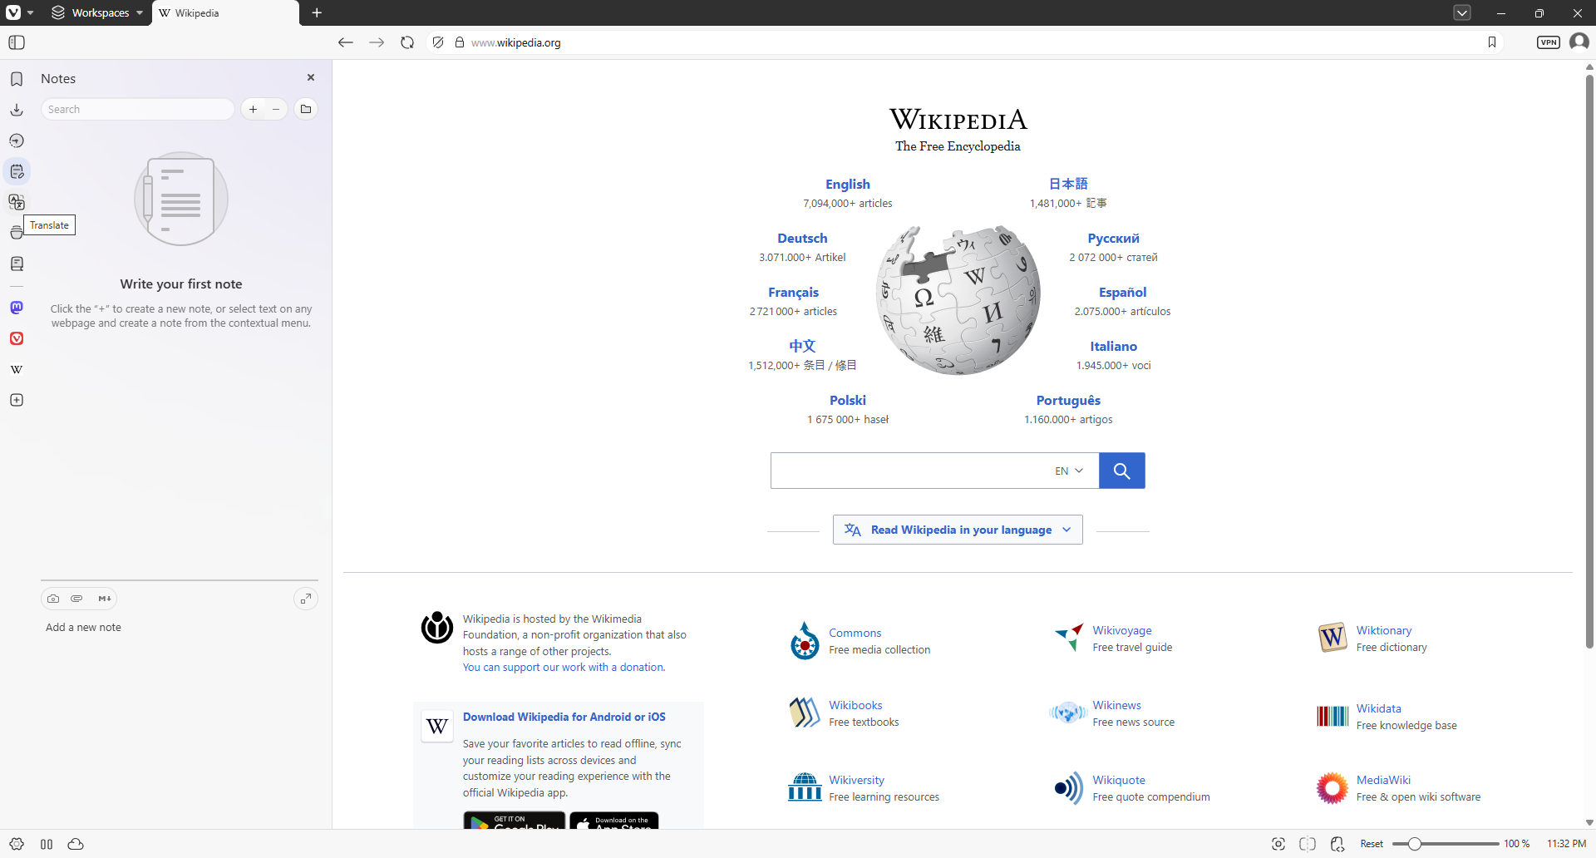
Task: Open the Translate panel in the sidebar
Action: tap(17, 202)
